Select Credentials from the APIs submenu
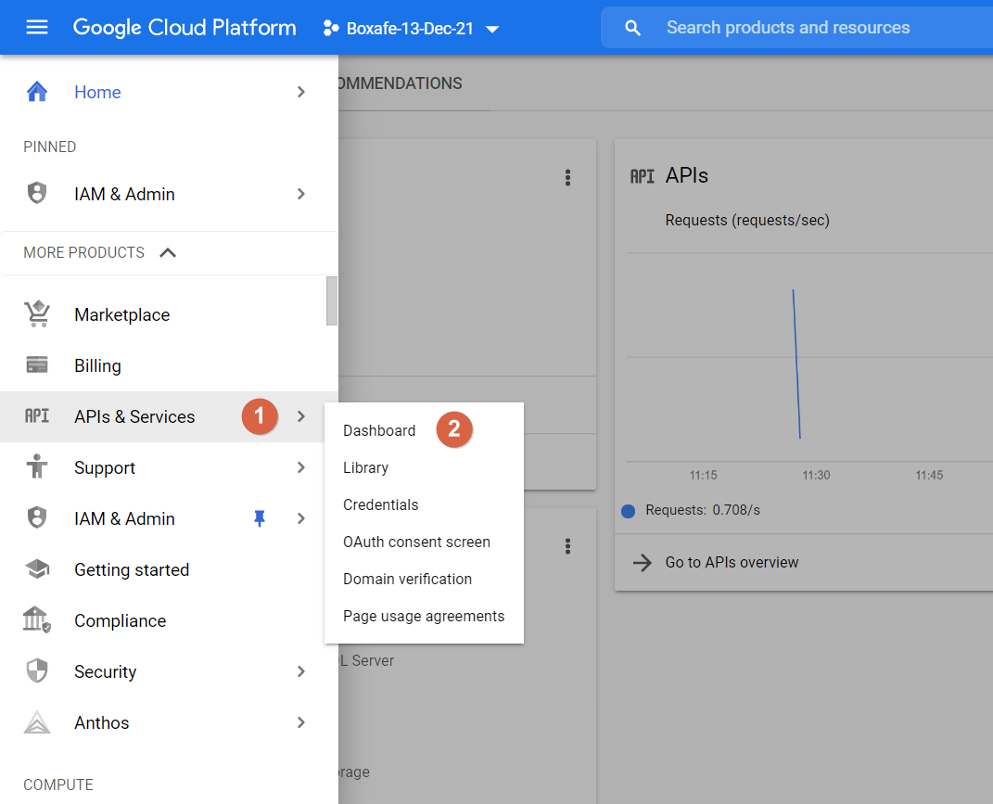This screenshot has width=993, height=804. coord(380,504)
